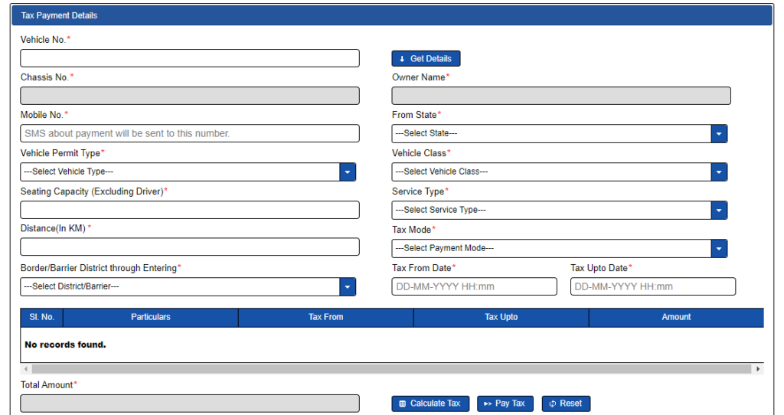
Task: Open the From State dropdown
Action: click(x=559, y=133)
